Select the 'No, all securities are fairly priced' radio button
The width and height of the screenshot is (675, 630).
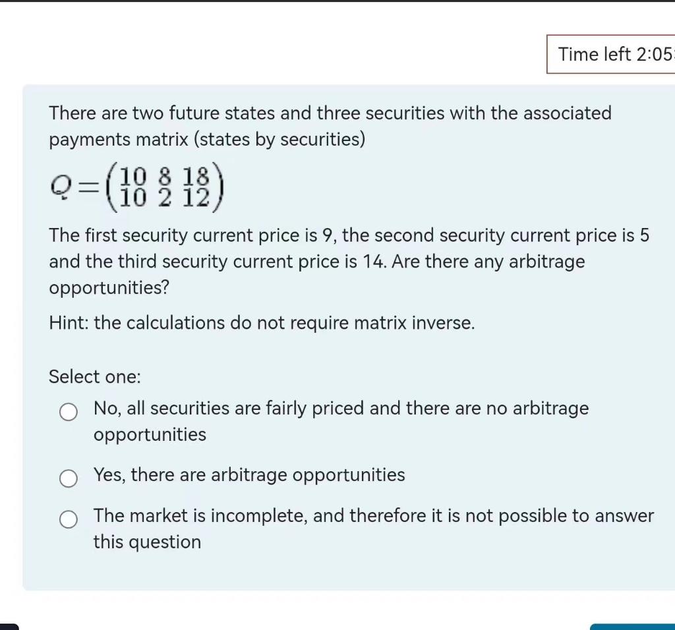pyautogui.click(x=68, y=411)
